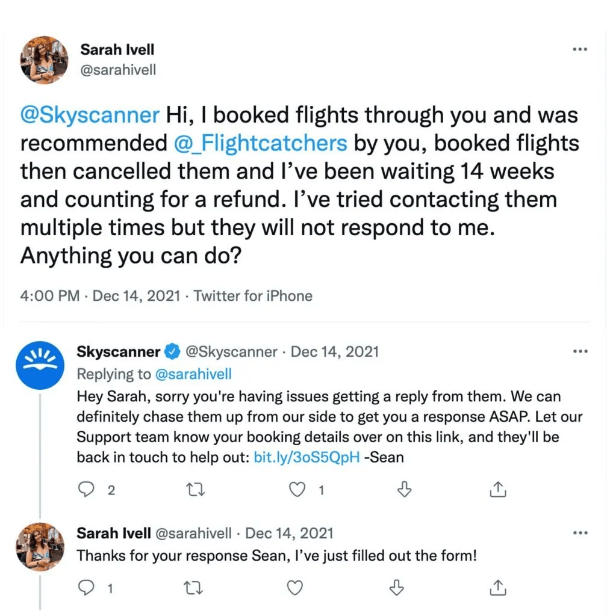
Task: Reply to Skyscanner's response tweet
Action: click(x=87, y=490)
